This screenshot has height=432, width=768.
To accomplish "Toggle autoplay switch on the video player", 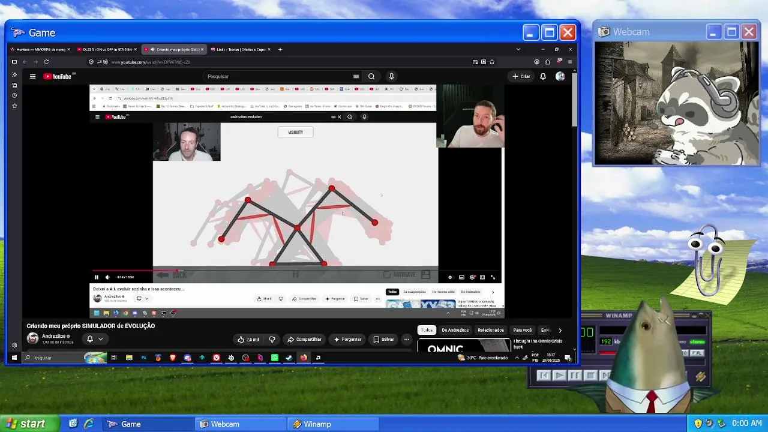I will [450, 277].
